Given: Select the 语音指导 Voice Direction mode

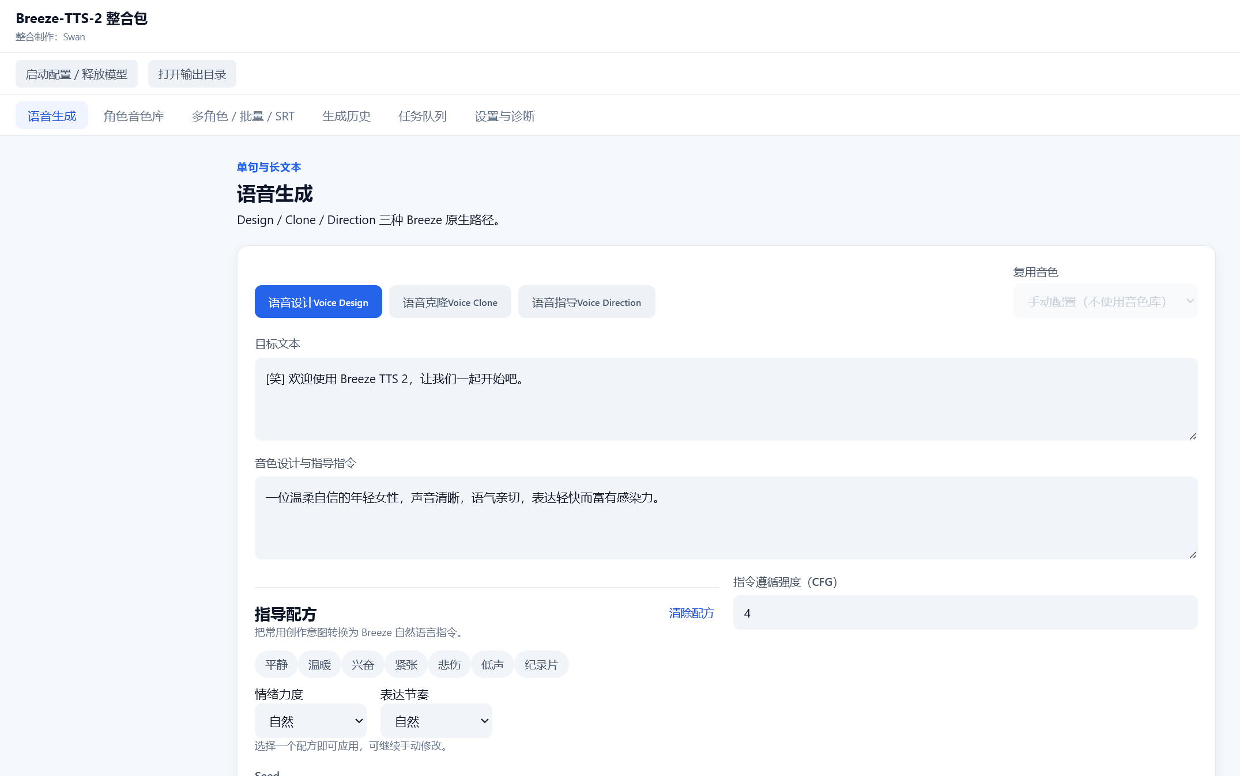Looking at the screenshot, I should 587,302.
